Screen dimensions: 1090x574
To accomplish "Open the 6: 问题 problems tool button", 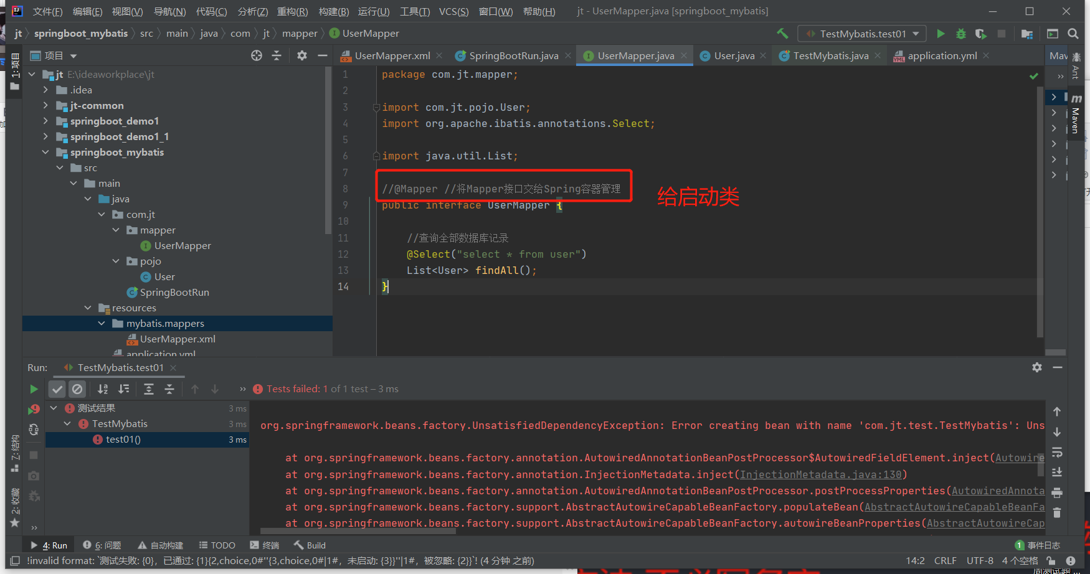I will tap(102, 545).
